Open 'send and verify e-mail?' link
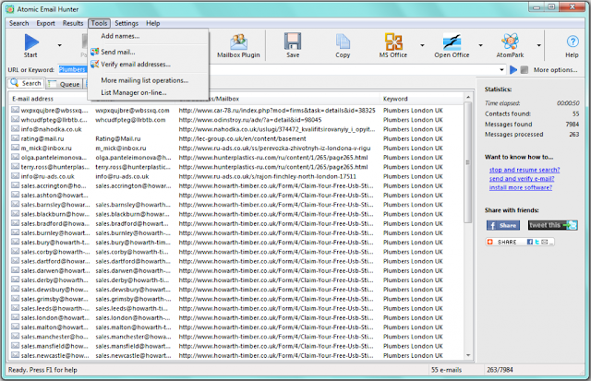Viewport: 591px width, 381px height. pyautogui.click(x=522, y=178)
